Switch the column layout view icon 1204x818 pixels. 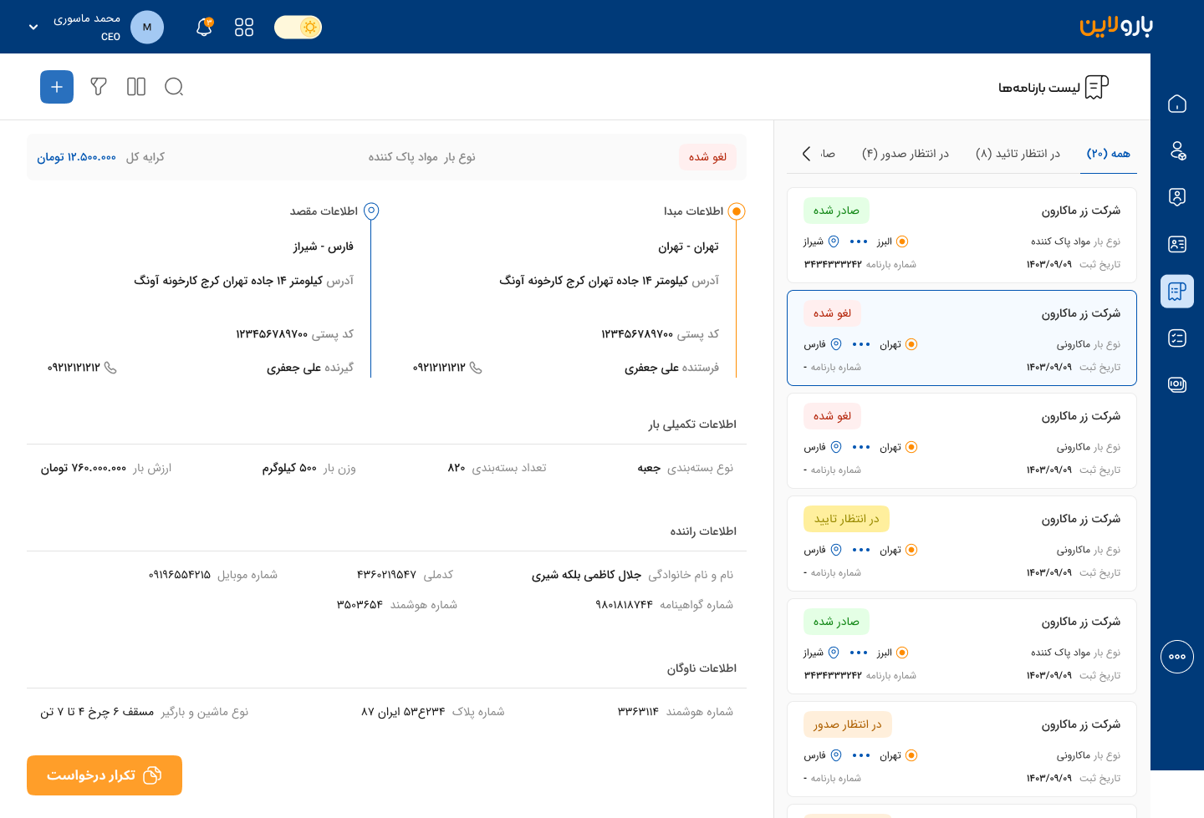[x=136, y=87]
